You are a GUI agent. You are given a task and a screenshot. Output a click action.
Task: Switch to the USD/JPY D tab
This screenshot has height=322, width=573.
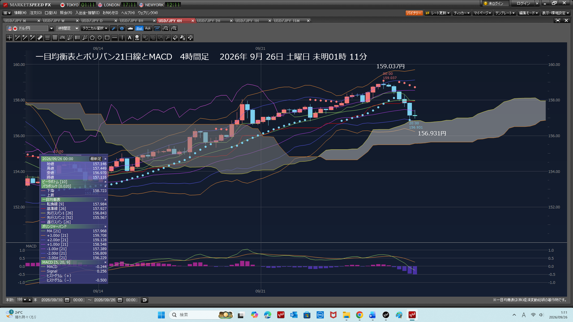(92, 21)
